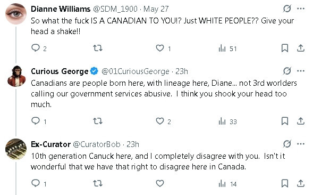313x195 pixels.
Task: Open more options on Ex-Curator's tweet
Action: (301, 144)
